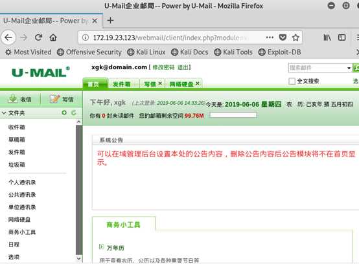
Task: Open the search mail dropdown arrow
Action: (349, 68)
